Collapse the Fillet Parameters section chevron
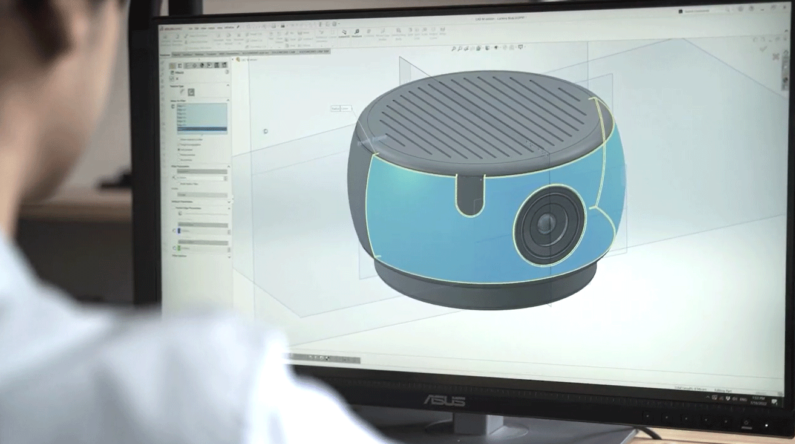The width and height of the screenshot is (795, 444). [x=229, y=166]
